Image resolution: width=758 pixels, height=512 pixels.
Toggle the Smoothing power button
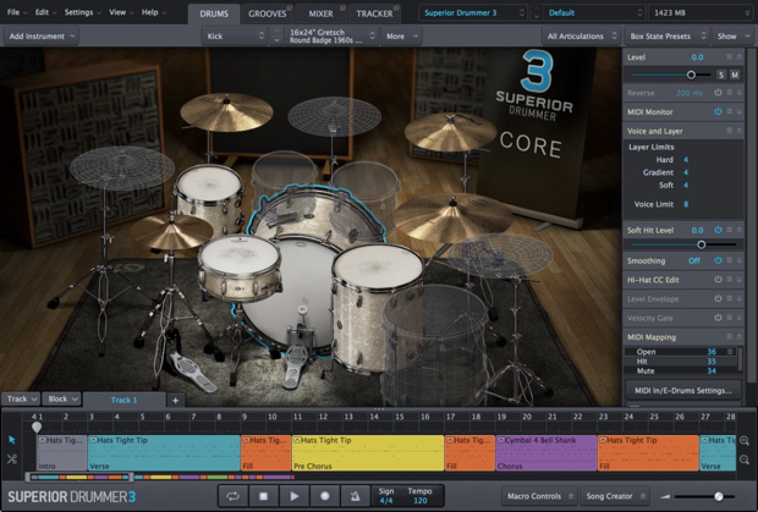click(717, 261)
